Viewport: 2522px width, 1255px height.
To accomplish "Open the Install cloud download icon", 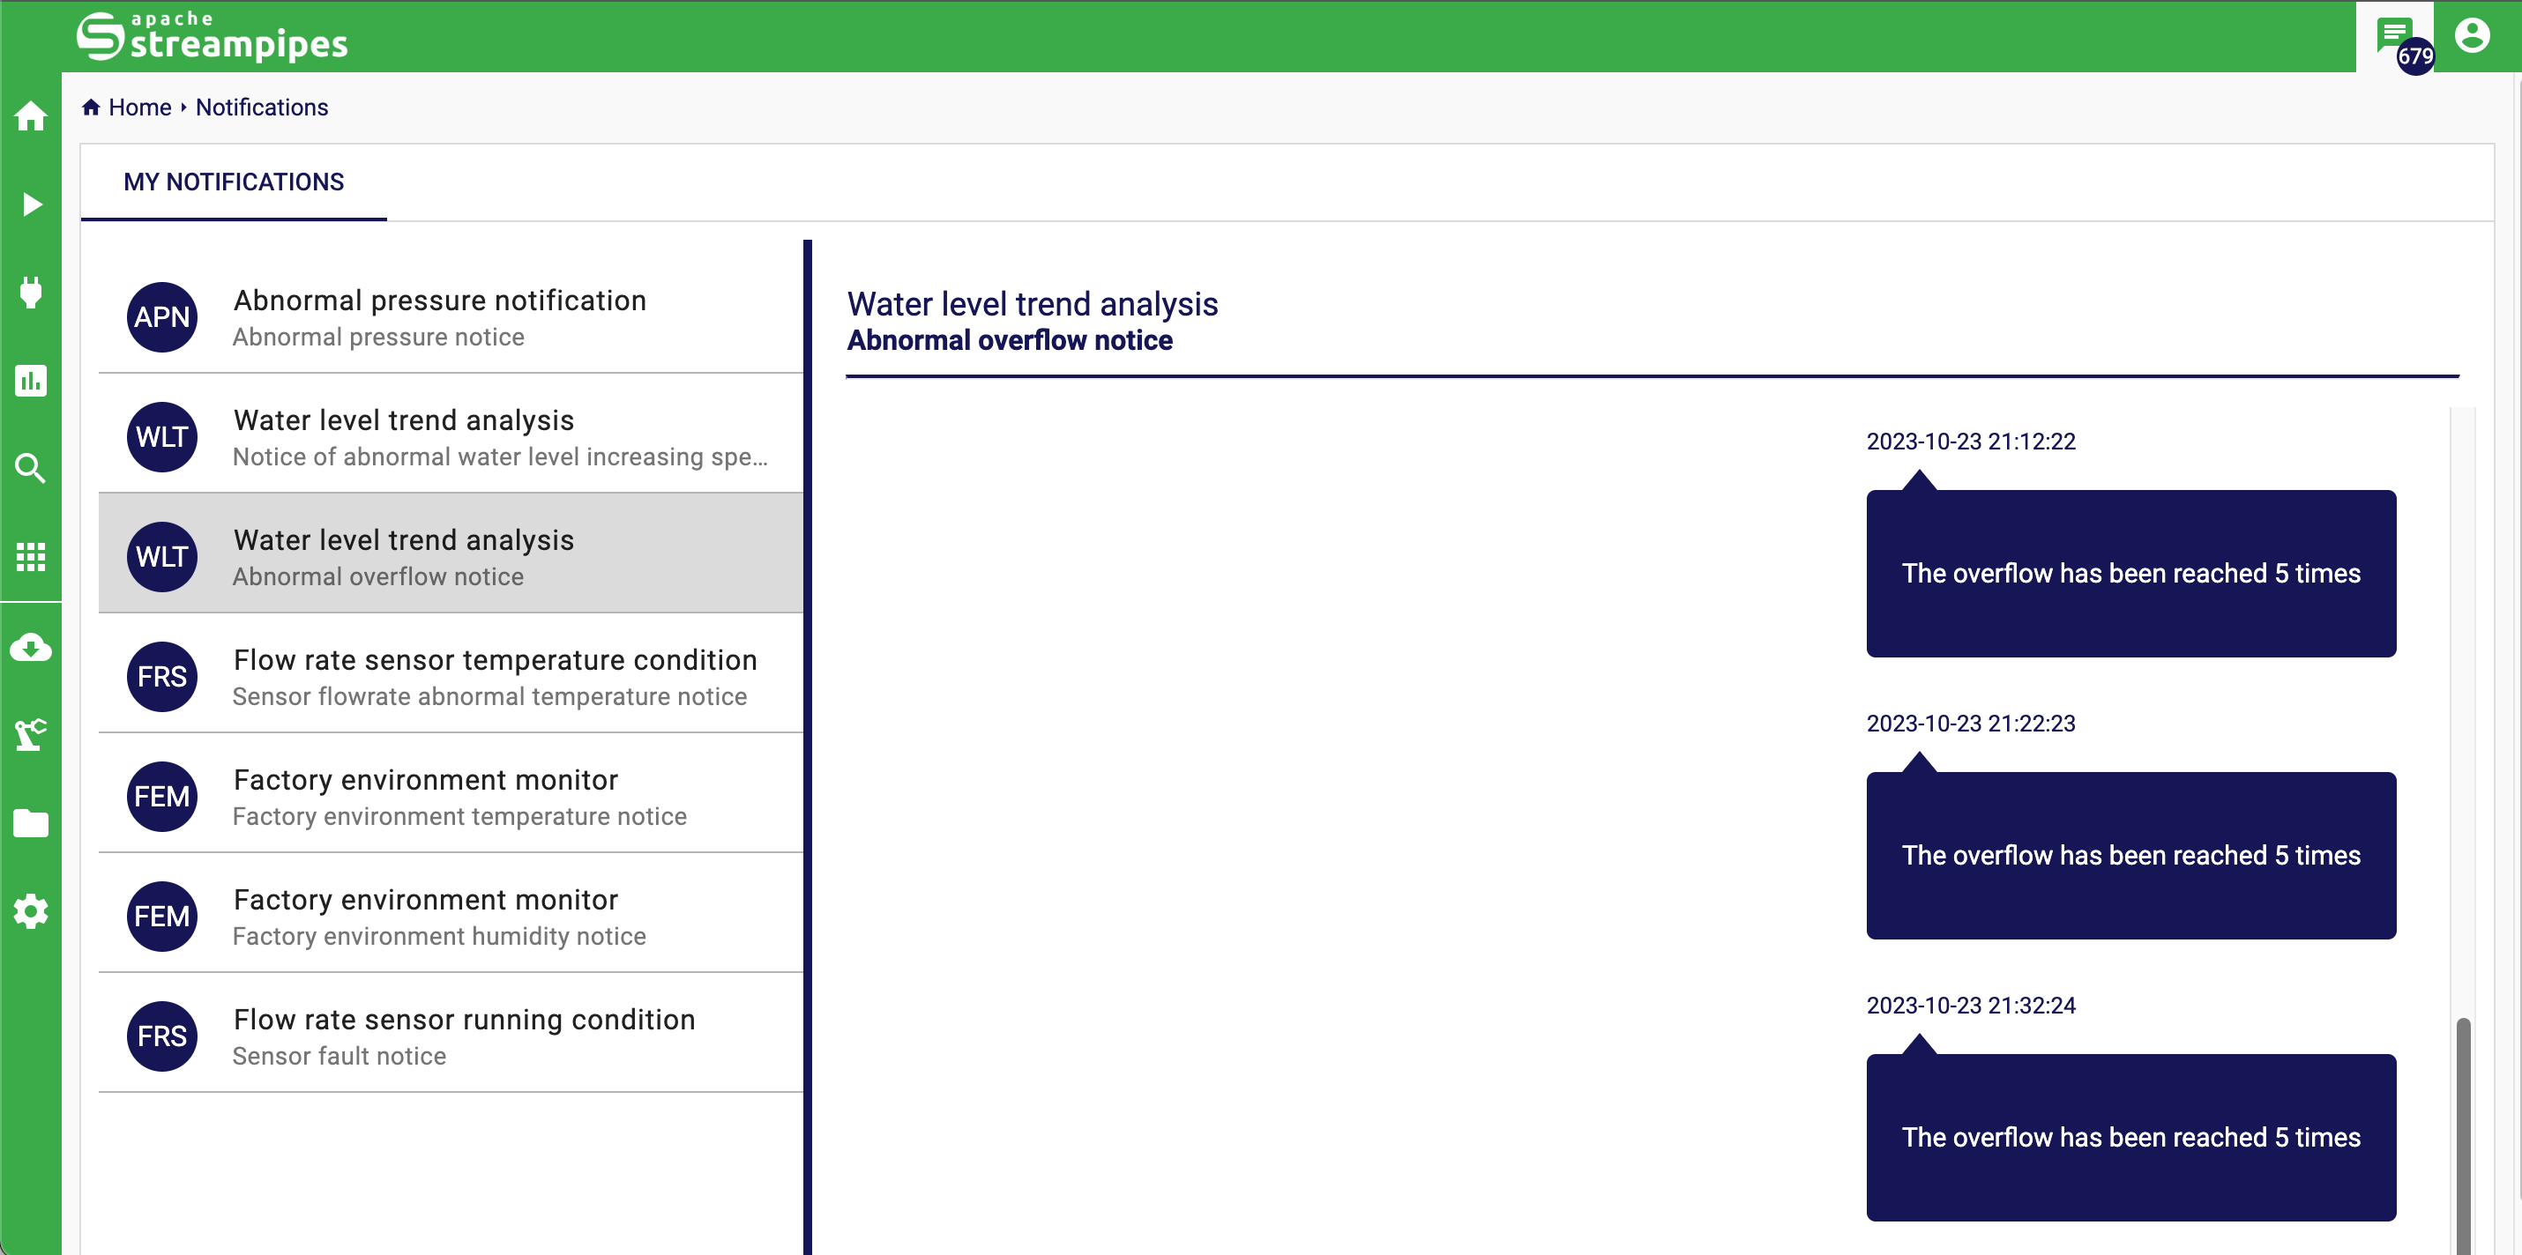I will (30, 648).
